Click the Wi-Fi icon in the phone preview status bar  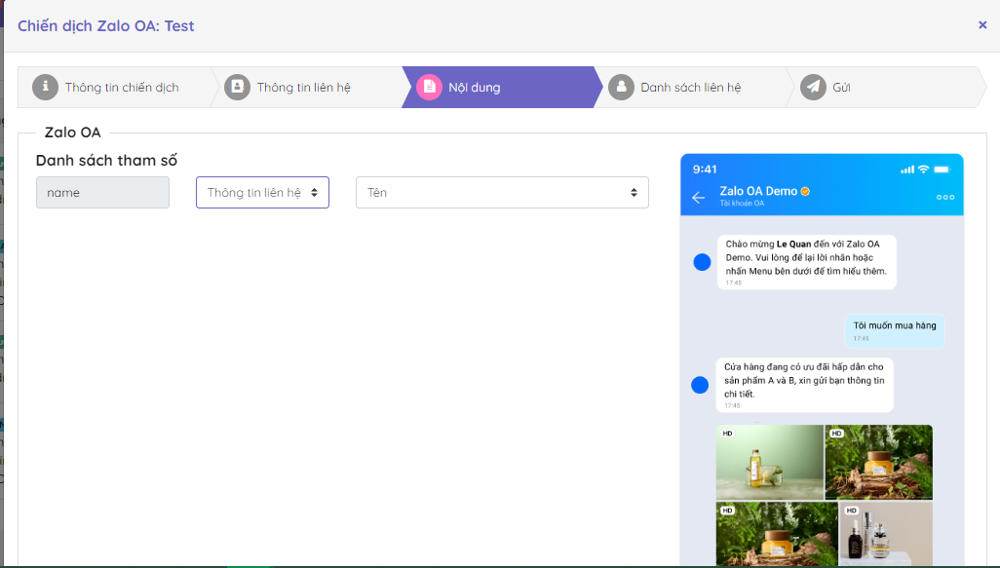[x=923, y=169]
